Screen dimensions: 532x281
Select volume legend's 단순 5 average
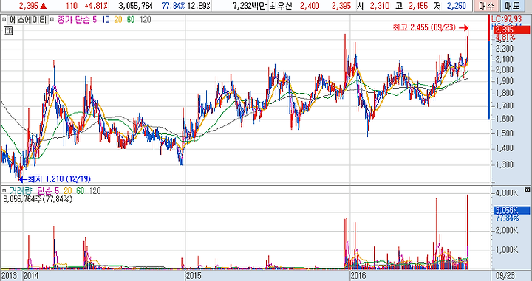click(x=47, y=192)
